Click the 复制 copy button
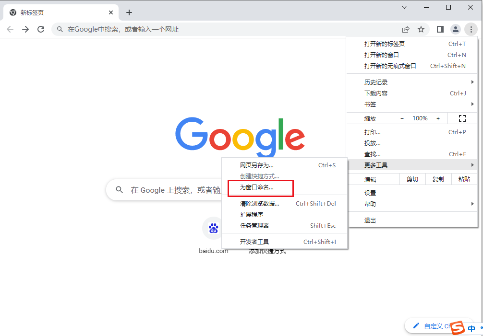The image size is (483, 336). click(x=438, y=179)
